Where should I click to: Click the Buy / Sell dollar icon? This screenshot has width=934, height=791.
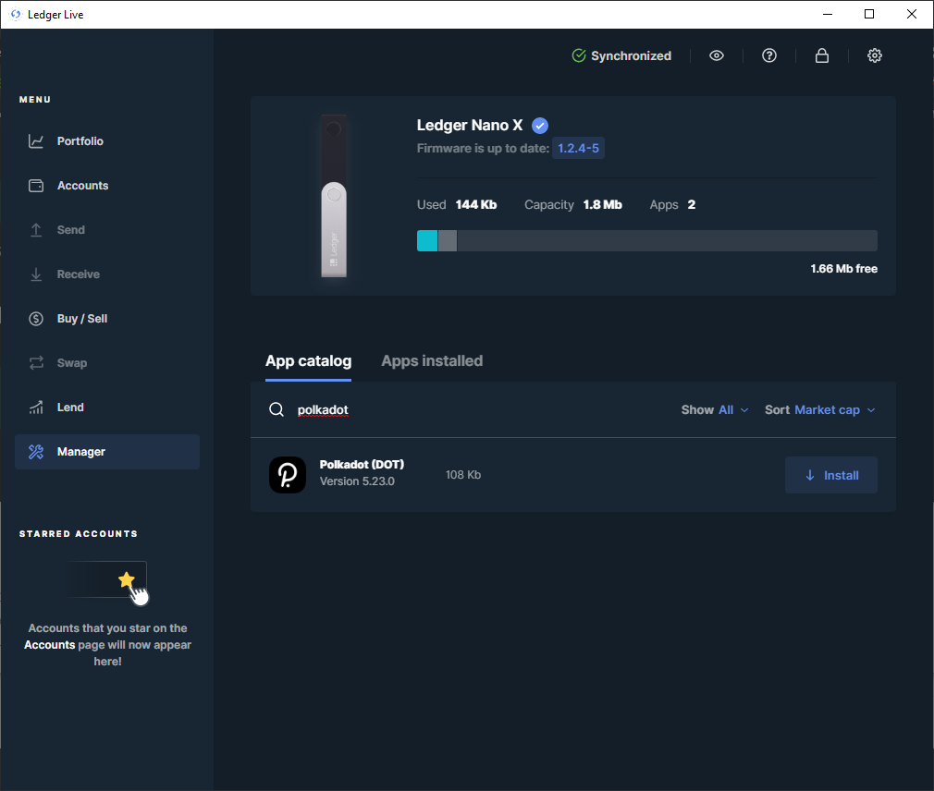(36, 319)
